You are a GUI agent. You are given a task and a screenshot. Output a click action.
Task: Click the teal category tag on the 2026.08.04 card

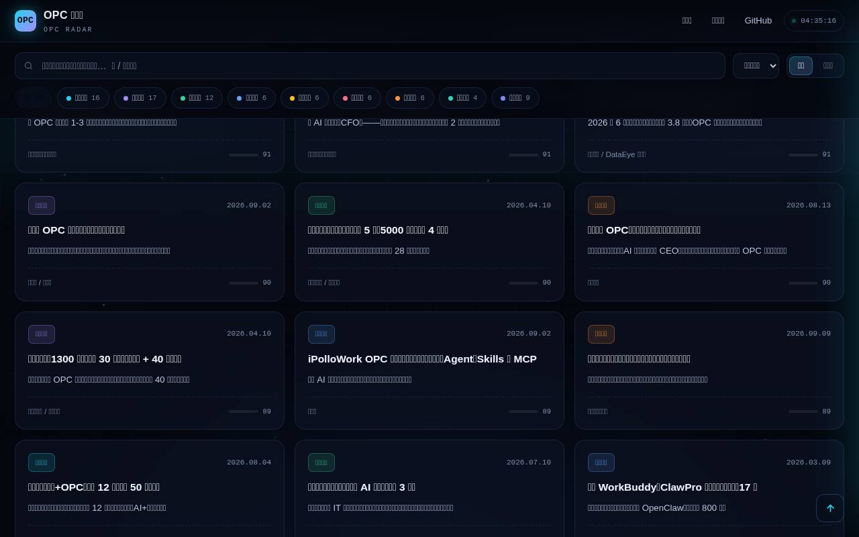pos(42,462)
